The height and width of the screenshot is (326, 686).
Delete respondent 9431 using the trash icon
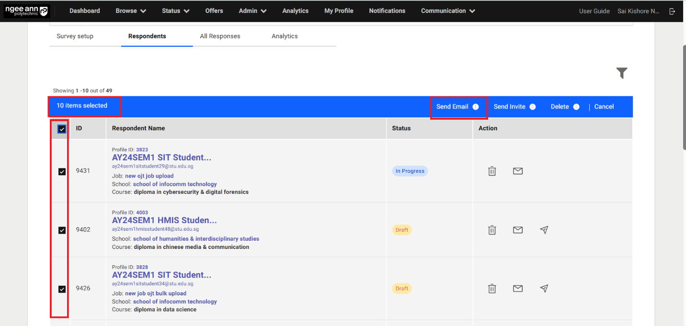coord(492,171)
